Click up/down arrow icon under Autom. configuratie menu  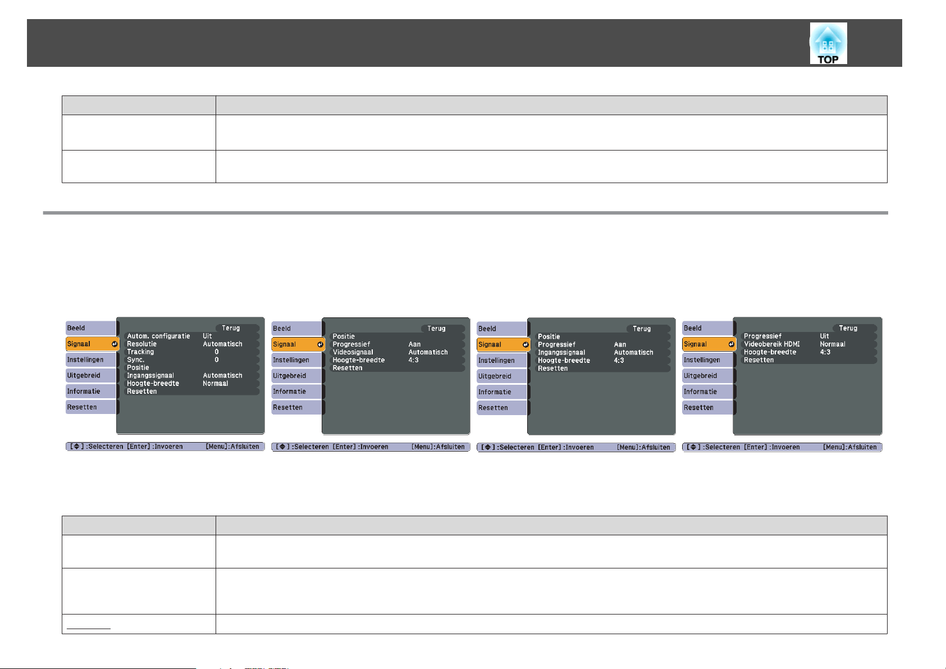pos(76,447)
